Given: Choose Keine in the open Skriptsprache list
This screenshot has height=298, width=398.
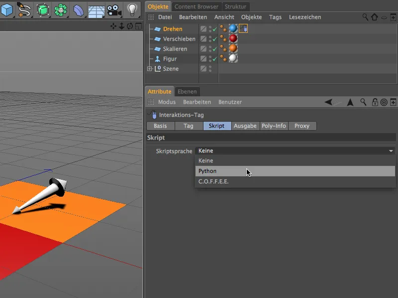Looking at the screenshot, I should pos(295,160).
